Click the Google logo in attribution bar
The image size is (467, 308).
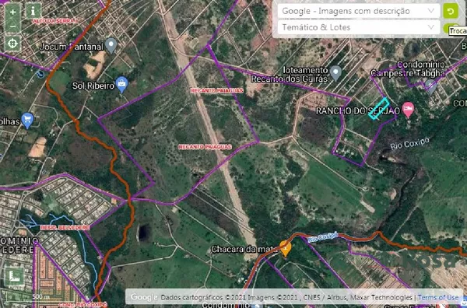[x=144, y=297]
